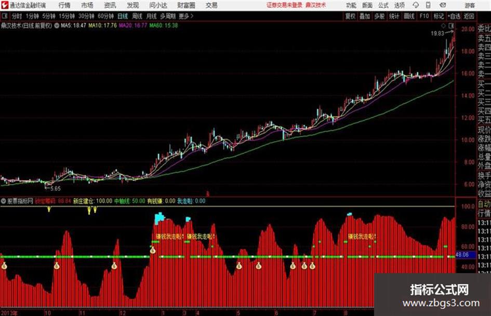Screen dimensions: 491x316
Task: Open the 发现 menu
Action: [x=133, y=5]
